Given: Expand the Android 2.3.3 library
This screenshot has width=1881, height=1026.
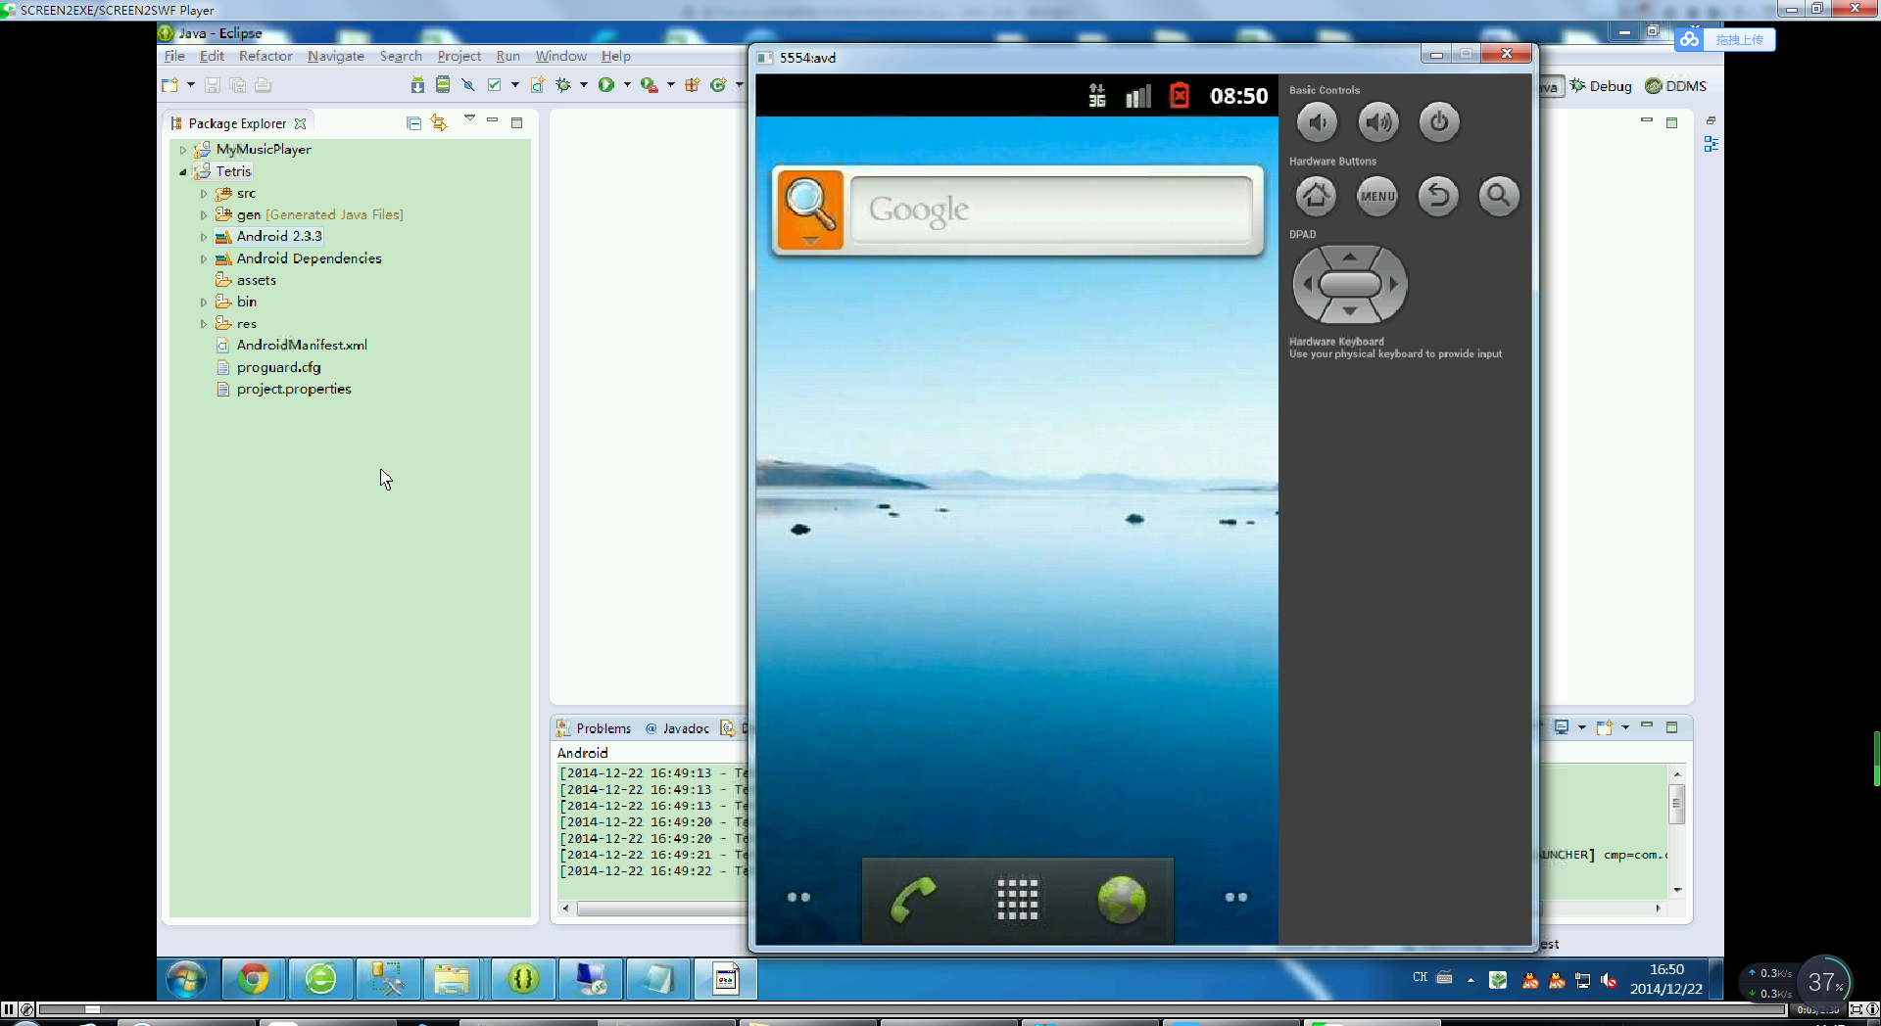Looking at the screenshot, I should [204, 237].
